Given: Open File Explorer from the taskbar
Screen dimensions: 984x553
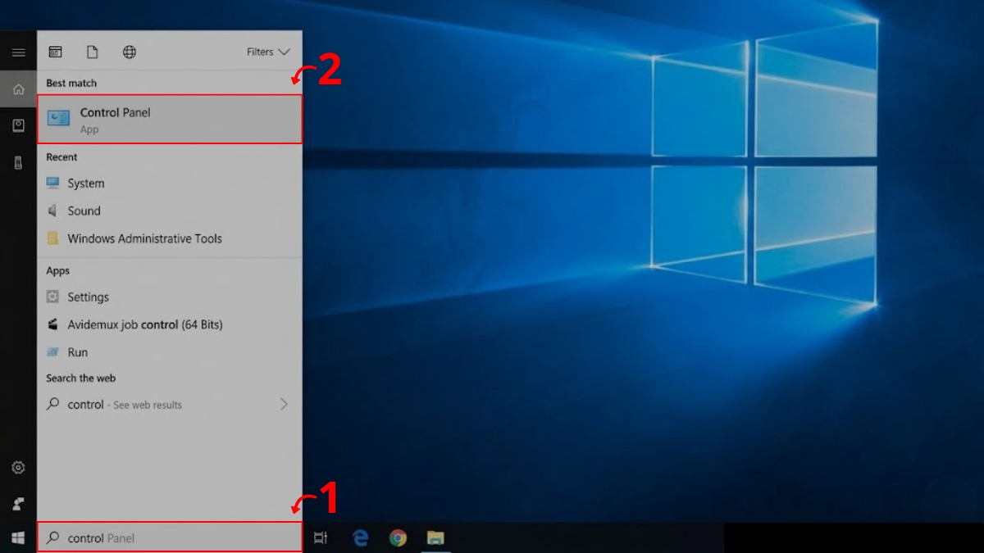Looking at the screenshot, I should pos(435,537).
